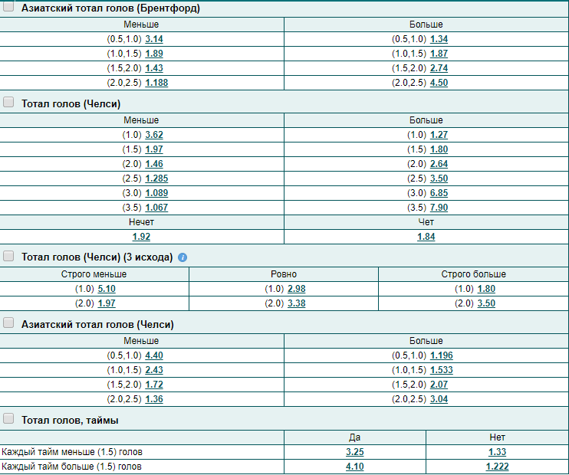Choose Ровно (2.0) odds 3.38

click(297, 303)
